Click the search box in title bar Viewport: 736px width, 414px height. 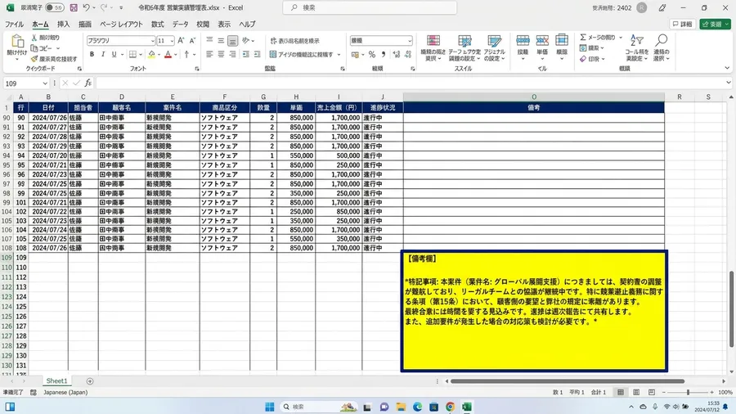[x=370, y=7]
